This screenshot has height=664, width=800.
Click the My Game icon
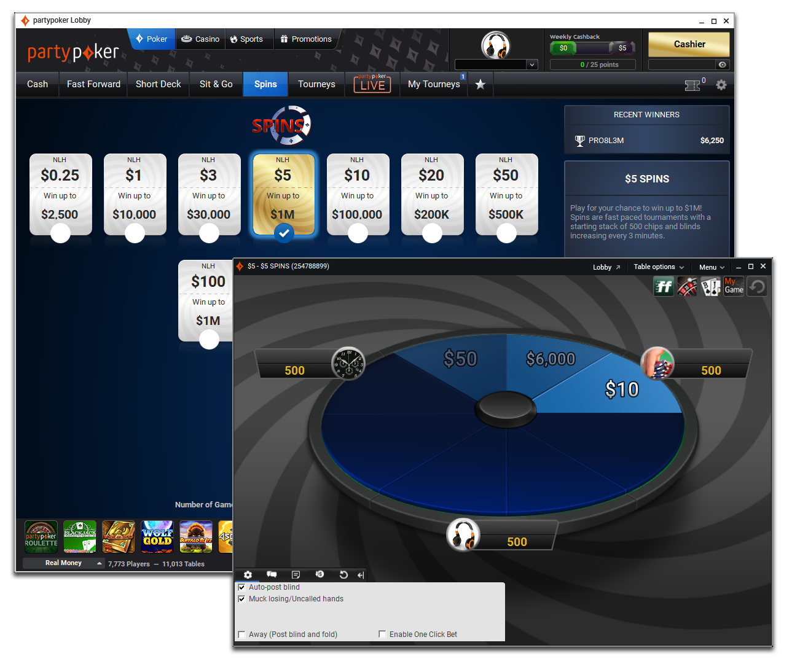coord(734,286)
